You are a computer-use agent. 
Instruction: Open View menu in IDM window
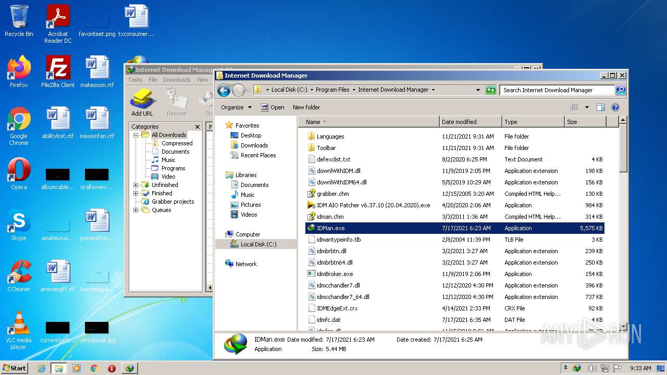(202, 80)
